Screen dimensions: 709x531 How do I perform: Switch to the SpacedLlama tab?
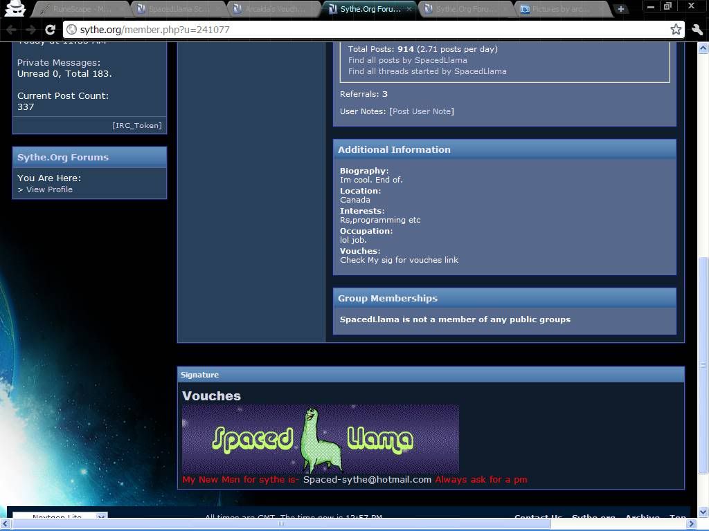tap(178, 9)
